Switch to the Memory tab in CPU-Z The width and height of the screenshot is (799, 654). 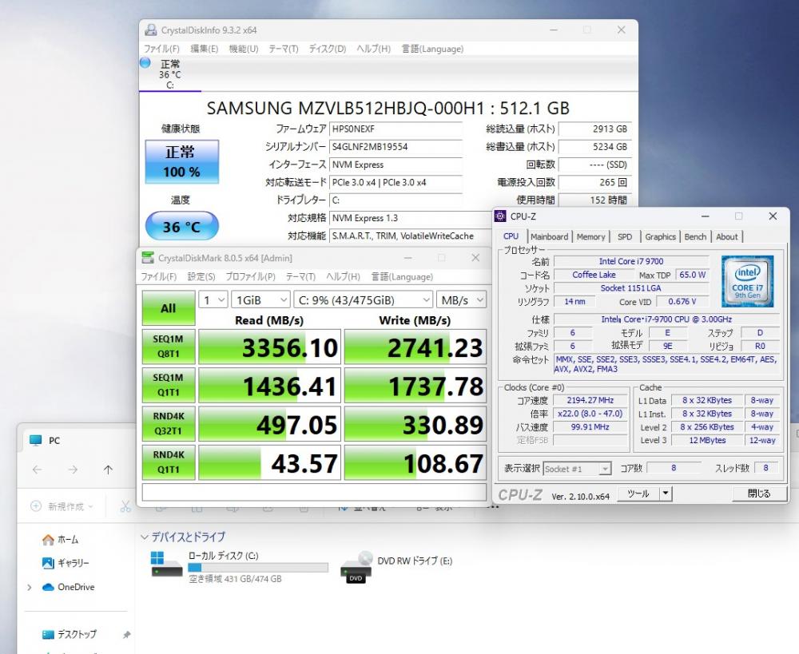click(590, 237)
